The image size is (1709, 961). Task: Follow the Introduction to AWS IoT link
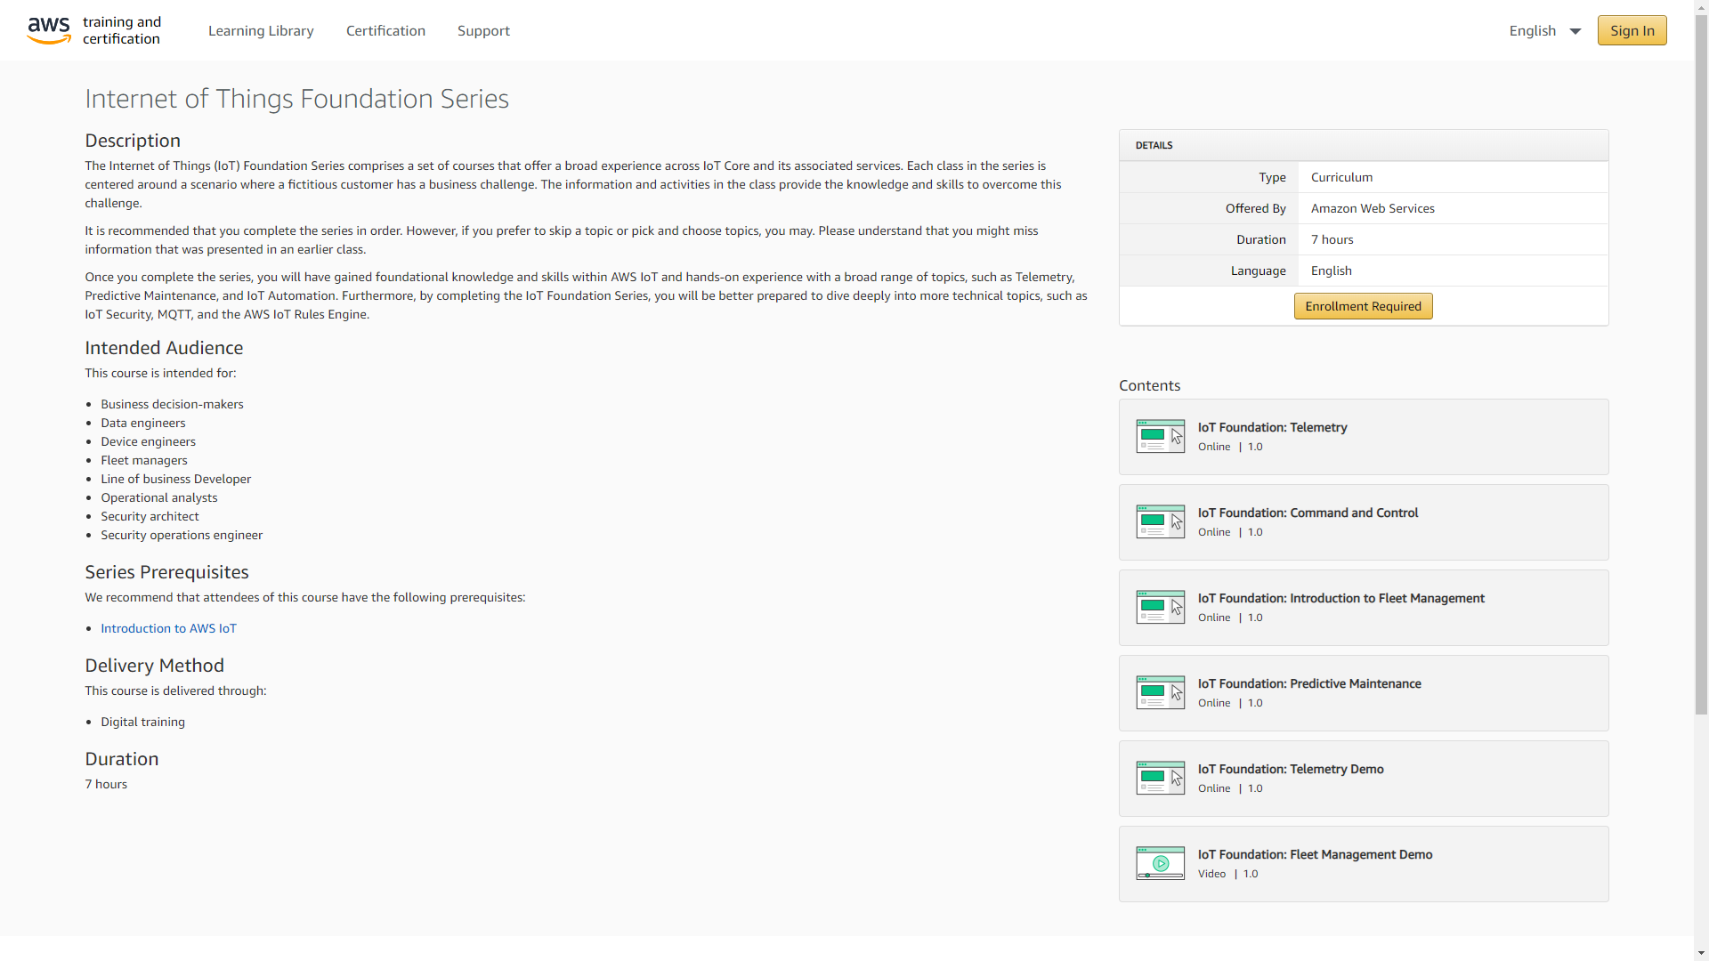point(168,628)
